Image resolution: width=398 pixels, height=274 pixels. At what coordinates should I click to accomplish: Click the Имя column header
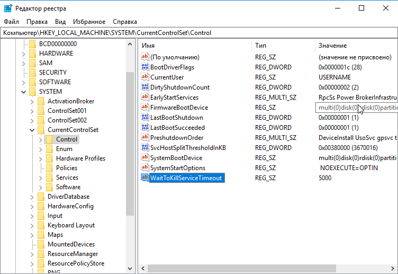click(195, 46)
